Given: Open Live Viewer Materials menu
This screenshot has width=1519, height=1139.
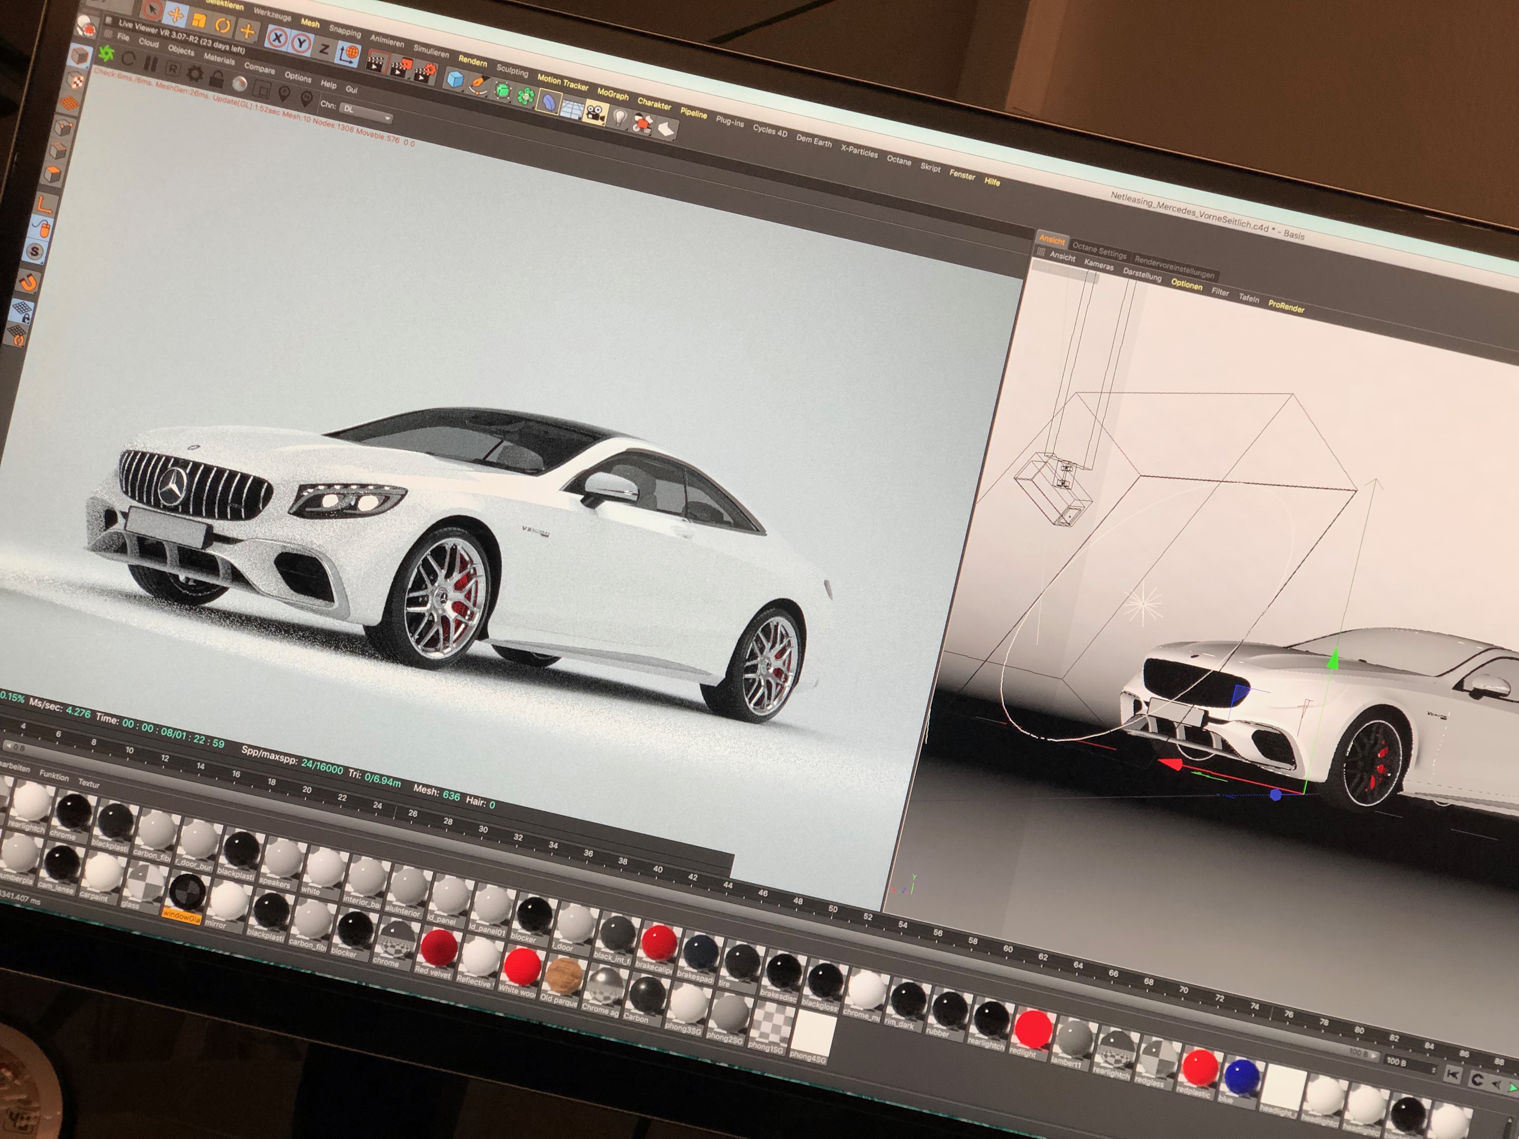Looking at the screenshot, I should point(219,59).
